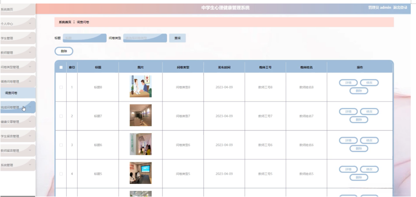Open the image thumbnail of row 标题5

(x=141, y=173)
